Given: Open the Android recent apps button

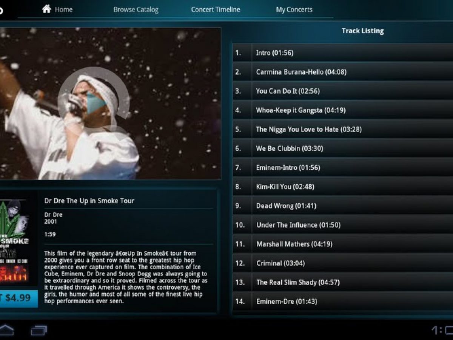Looking at the screenshot, I should [x=39, y=331].
